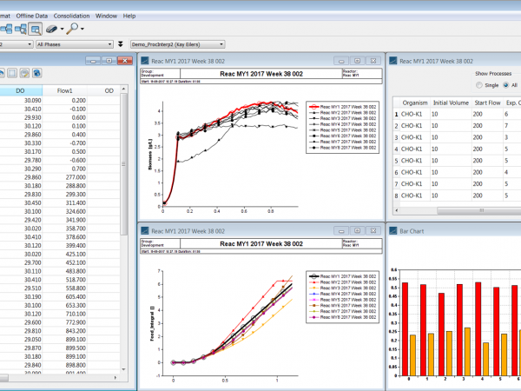This screenshot has width=521, height=391.
Task: Click purple Reac MY8 legend entry in Feed_Integral plot
Action: tap(343, 317)
